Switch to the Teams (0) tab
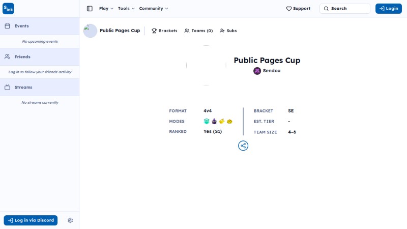 198,31
